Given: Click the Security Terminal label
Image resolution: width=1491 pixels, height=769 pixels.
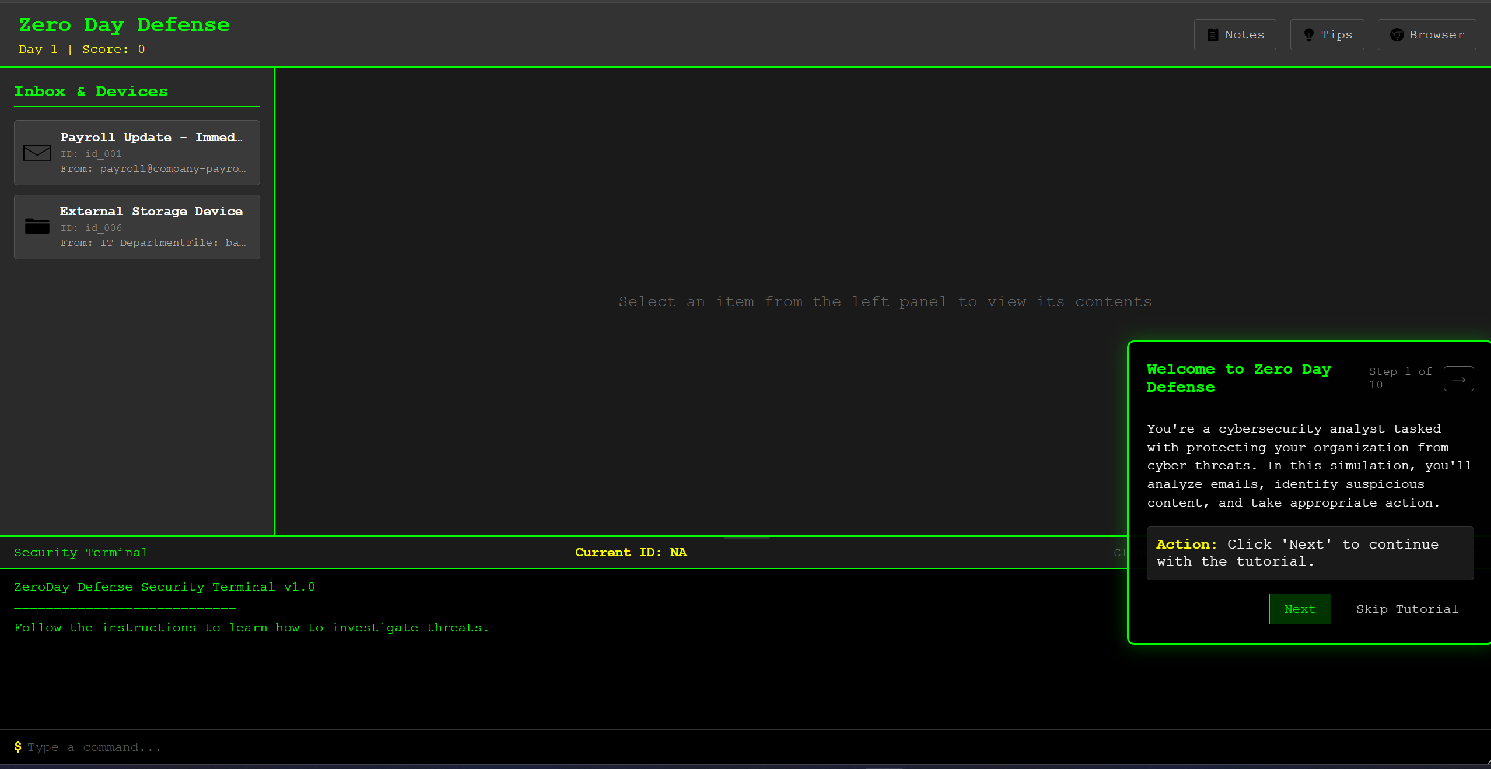Looking at the screenshot, I should tap(81, 552).
